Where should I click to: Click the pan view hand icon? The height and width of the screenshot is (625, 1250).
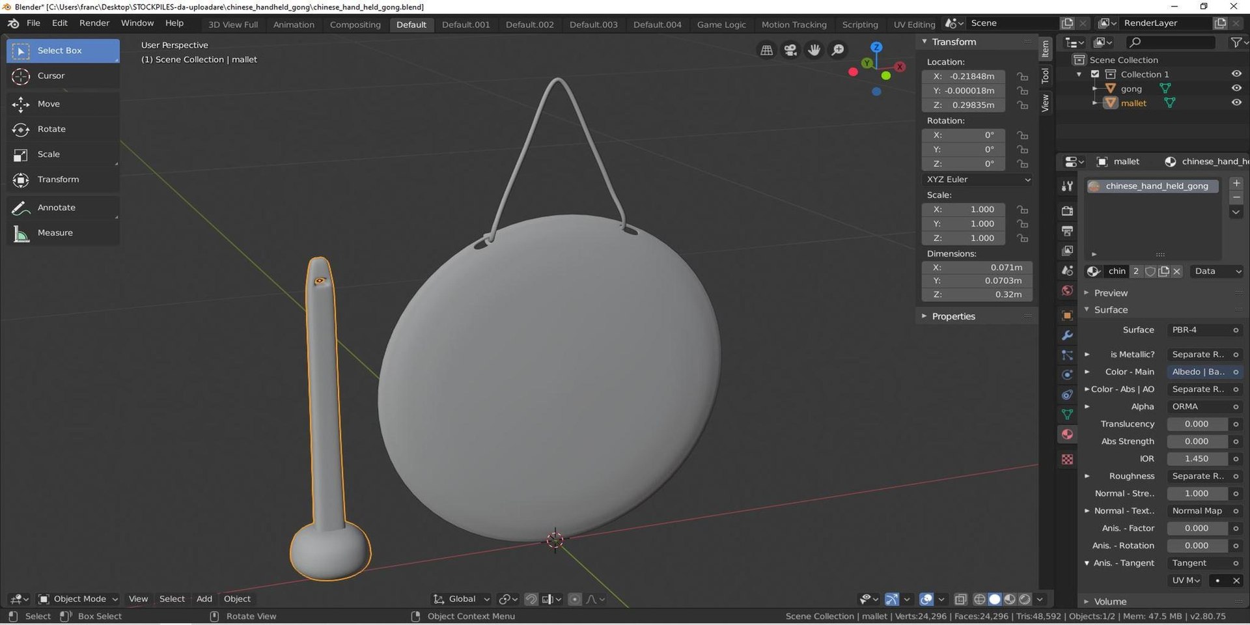814,50
